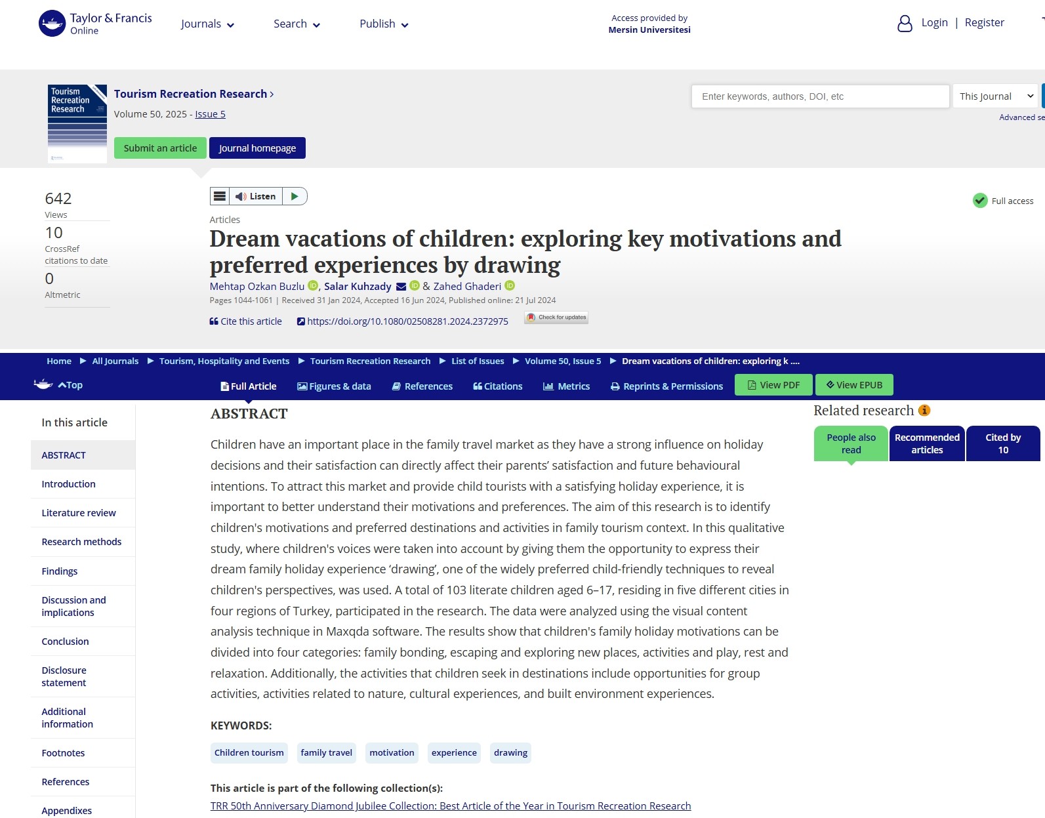The width and height of the screenshot is (1045, 818).
Task: Open the article DOI link
Action: pyautogui.click(x=407, y=321)
